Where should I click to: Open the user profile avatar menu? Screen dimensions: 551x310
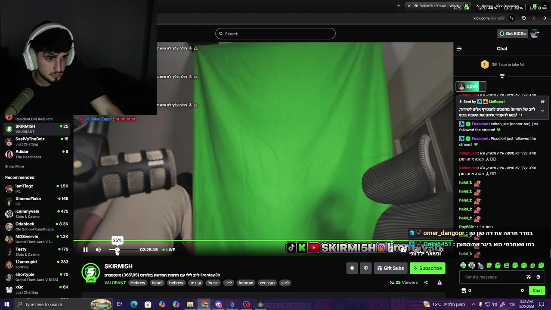coord(535,34)
